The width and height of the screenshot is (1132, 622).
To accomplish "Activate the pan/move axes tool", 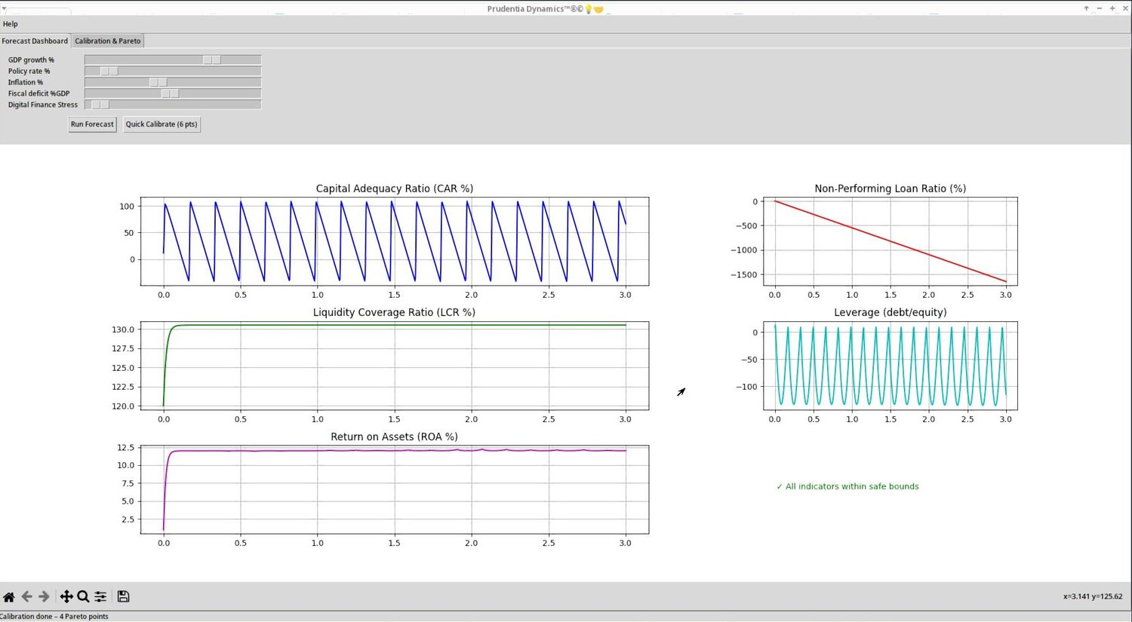I will point(66,596).
